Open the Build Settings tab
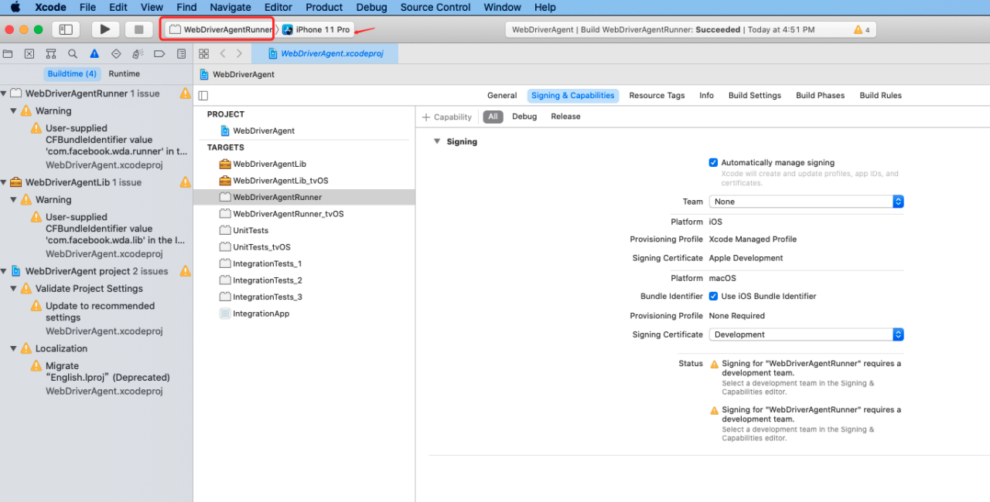The height and width of the screenshot is (502, 990). pos(754,96)
